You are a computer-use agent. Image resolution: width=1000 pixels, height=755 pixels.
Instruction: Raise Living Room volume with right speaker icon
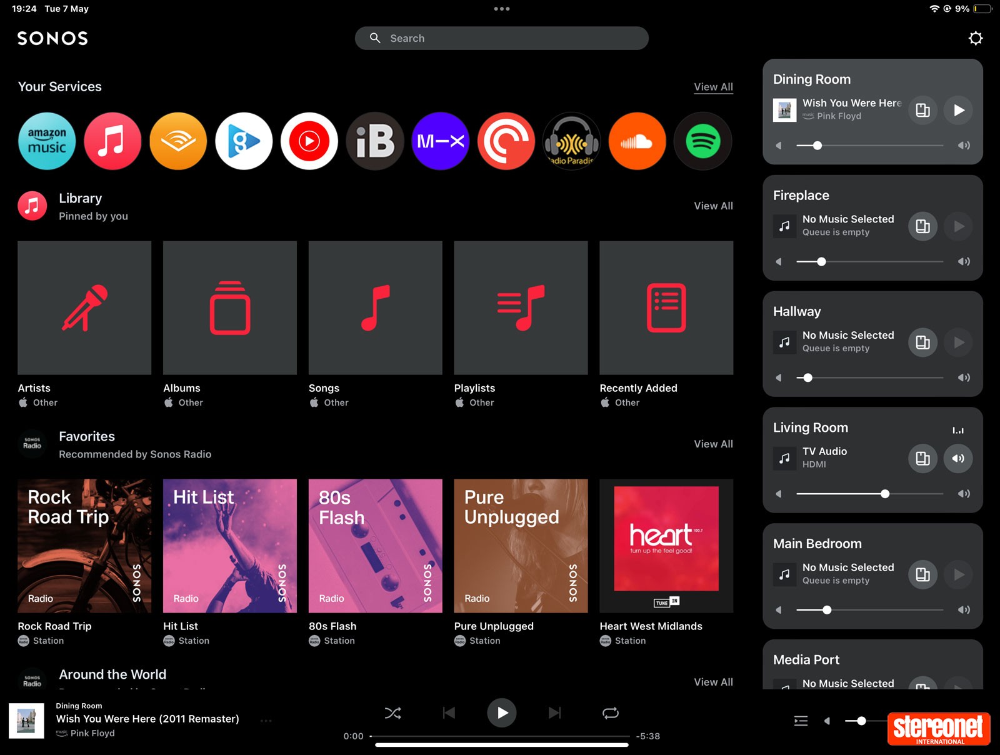pos(964,494)
